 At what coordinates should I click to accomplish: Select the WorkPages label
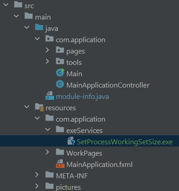point(84,153)
